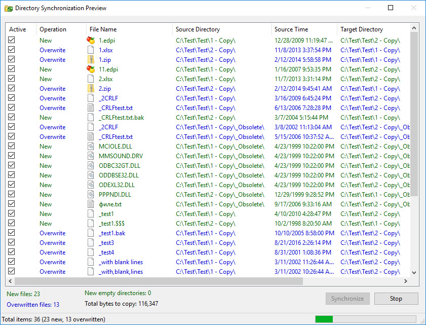Click the file icon next to 1.xlsx
The height and width of the screenshot is (325, 426).
click(x=91, y=50)
